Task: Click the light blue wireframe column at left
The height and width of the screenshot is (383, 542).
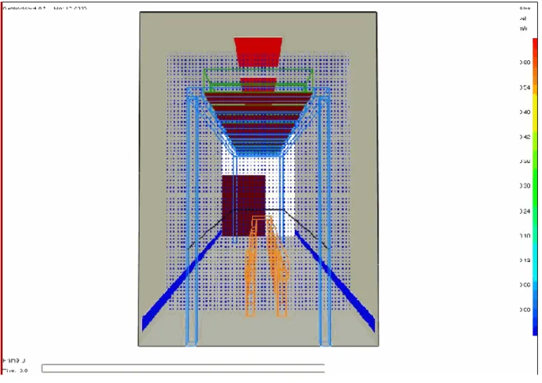Action: coord(192,218)
